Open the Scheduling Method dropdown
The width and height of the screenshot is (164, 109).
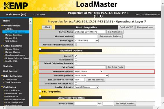pyautogui.click(x=91, y=75)
